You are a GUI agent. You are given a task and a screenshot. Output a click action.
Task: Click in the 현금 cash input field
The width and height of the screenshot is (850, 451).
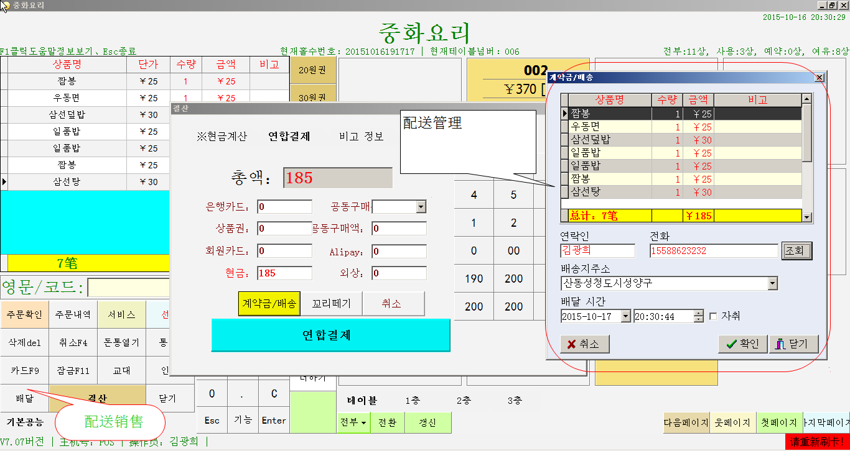tap(284, 273)
